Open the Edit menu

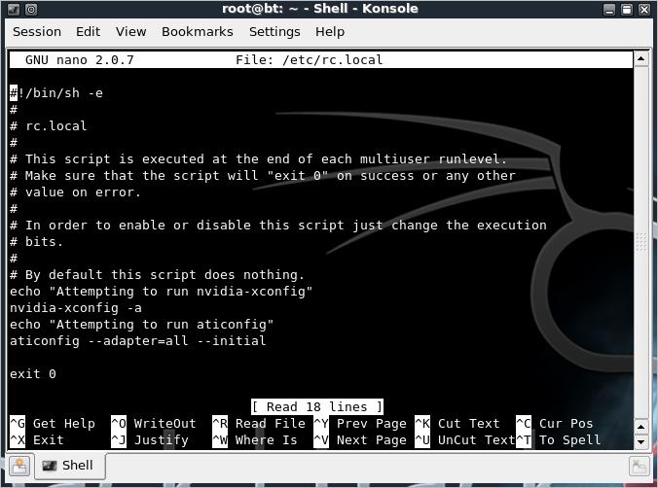click(88, 32)
